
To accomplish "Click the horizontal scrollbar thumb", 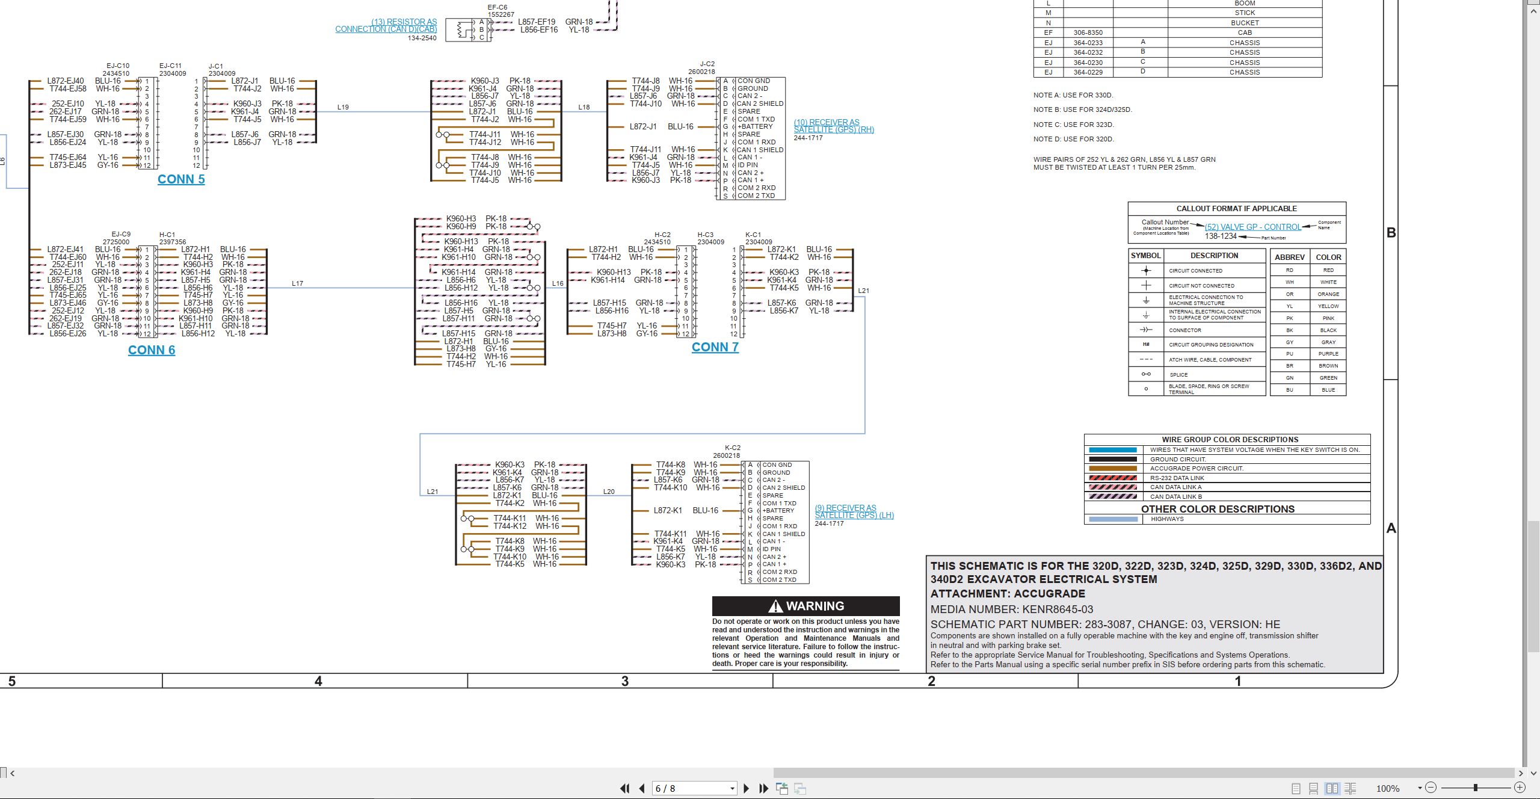I will coord(1144,773).
